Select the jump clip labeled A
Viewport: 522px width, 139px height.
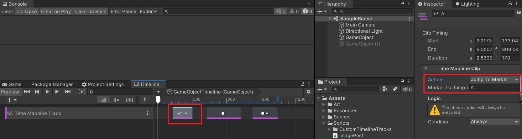pos(183,113)
